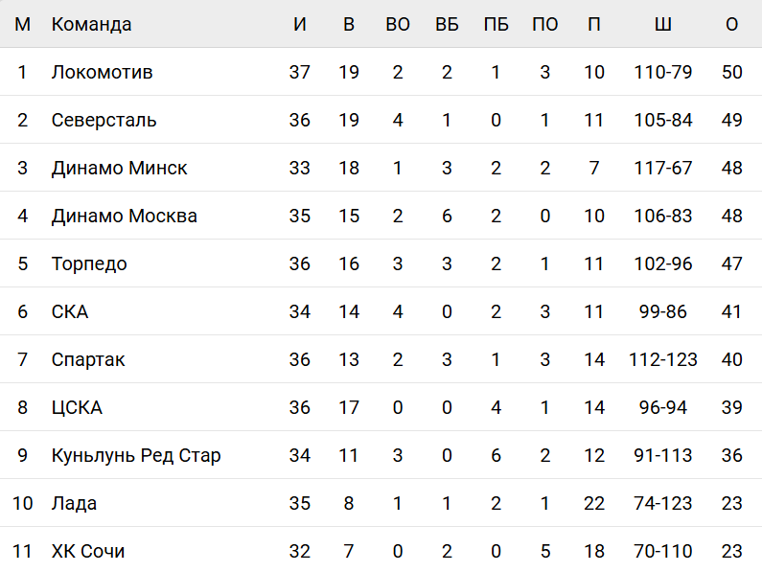The image size is (762, 572).
Task: Click the СКА team name
Action: [70, 311]
